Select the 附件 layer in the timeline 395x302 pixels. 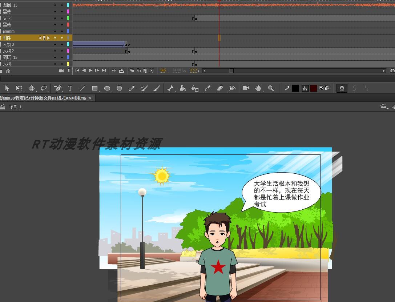tap(22, 38)
